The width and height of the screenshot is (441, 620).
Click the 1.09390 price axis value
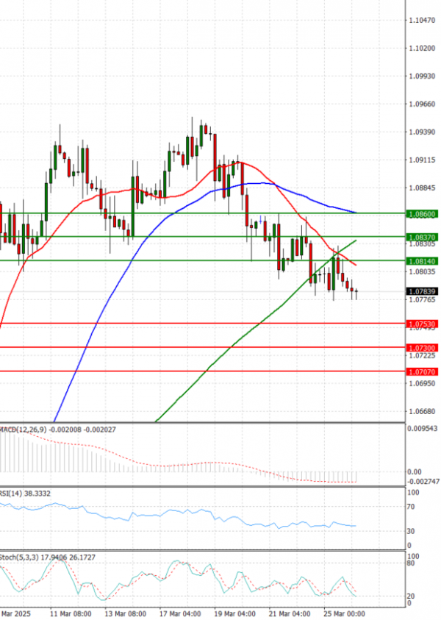tap(422, 132)
